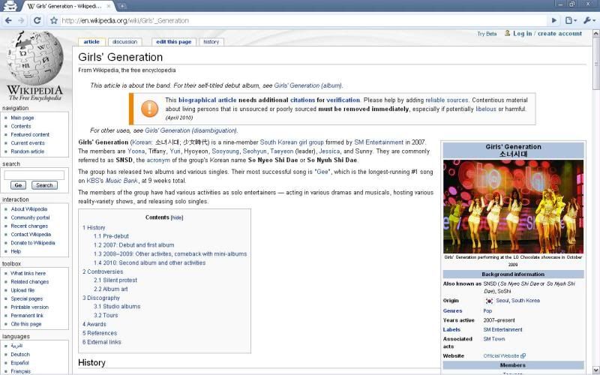This screenshot has height=375, width=600.
Task: Open Cite this page in toolbox
Action: pos(26,324)
